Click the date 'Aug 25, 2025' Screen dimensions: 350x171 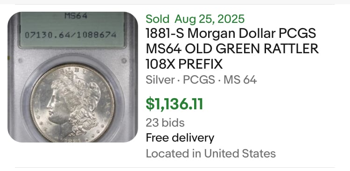click(x=210, y=19)
